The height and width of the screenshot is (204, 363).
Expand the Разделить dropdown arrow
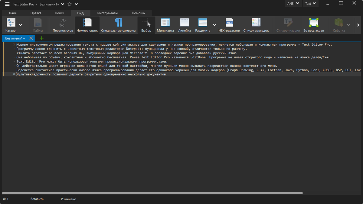tap(214, 25)
